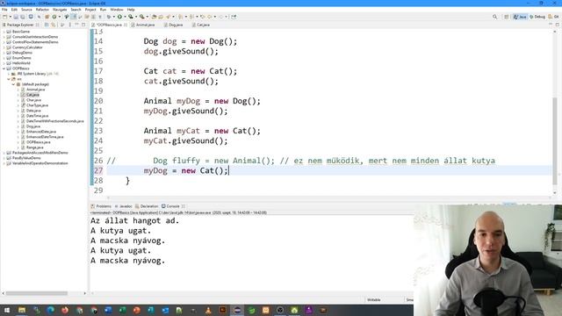This screenshot has width=562, height=316.
Task: Maximize the Package Explorer view
Action: [83, 25]
